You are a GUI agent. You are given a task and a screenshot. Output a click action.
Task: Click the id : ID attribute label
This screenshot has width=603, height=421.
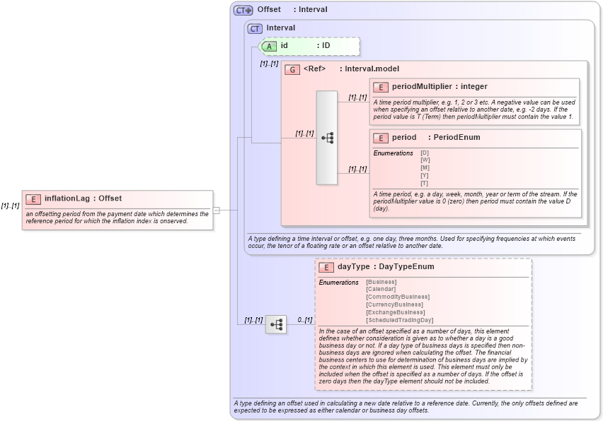click(305, 45)
